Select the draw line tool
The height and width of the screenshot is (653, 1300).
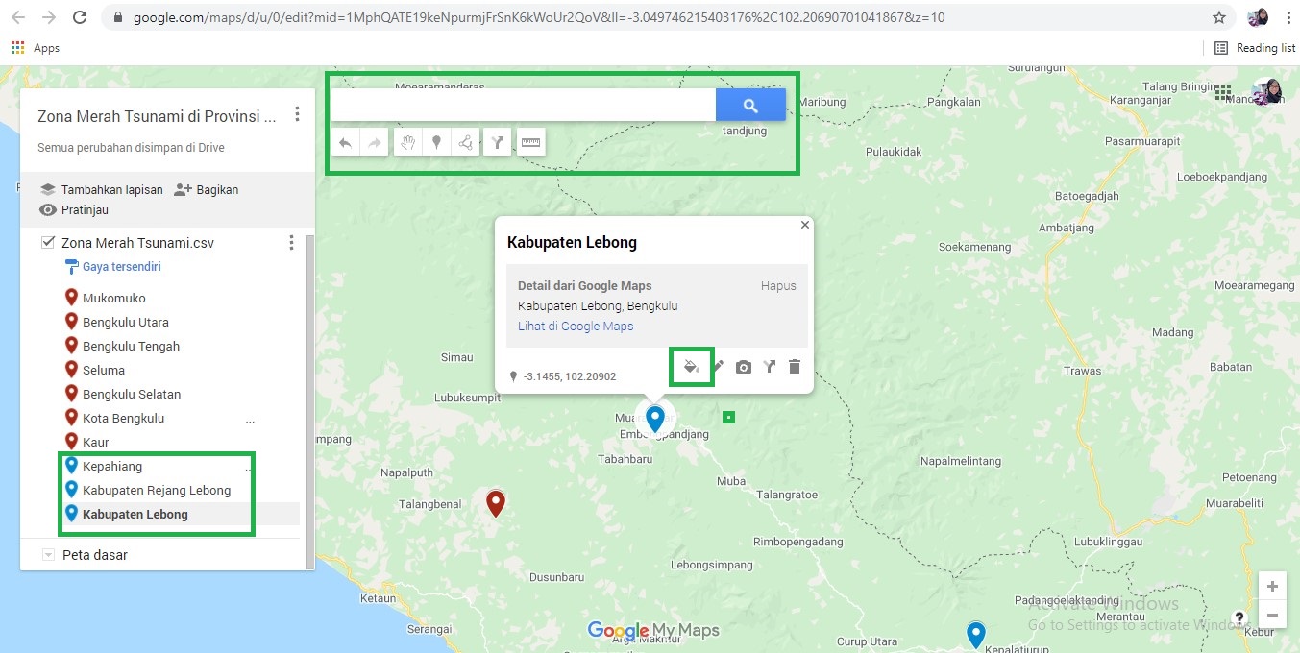pos(465,143)
